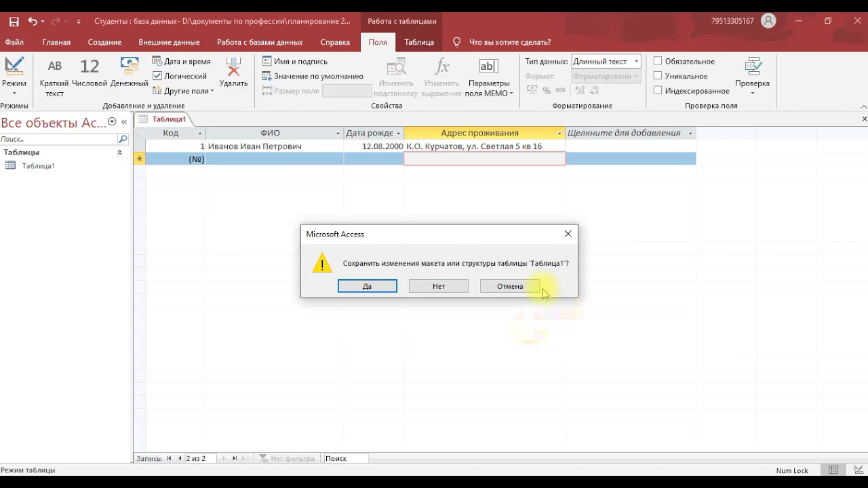Toggle Unique (Уникальное) checkbox
This screenshot has height=488, width=868.
point(658,76)
